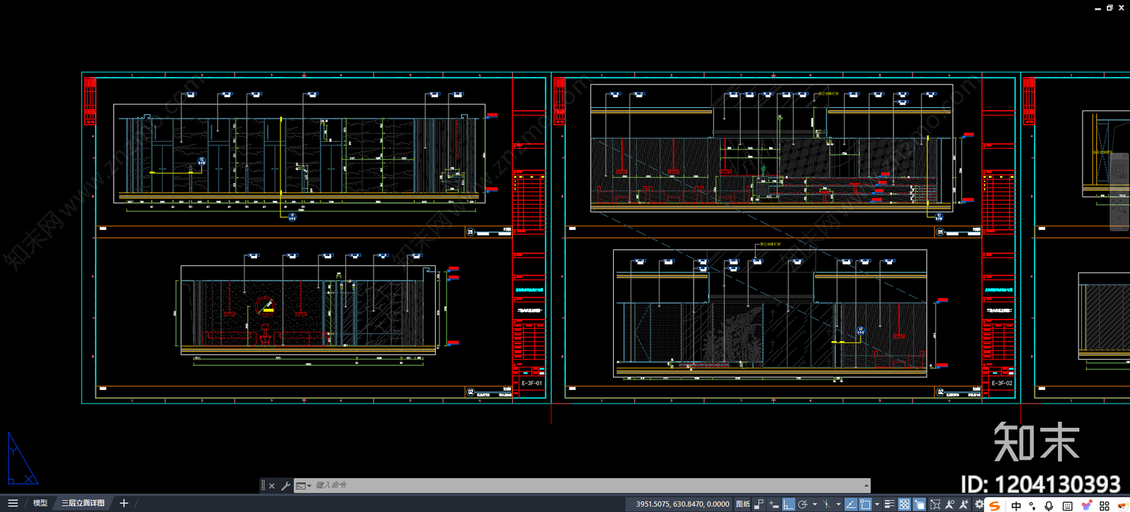1130x512 pixels.
Task: Toggle snap mode in status bar
Action: 759,504
